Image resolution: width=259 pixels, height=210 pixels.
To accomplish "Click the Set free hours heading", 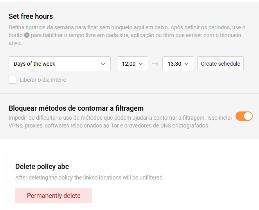I will point(31,16).
